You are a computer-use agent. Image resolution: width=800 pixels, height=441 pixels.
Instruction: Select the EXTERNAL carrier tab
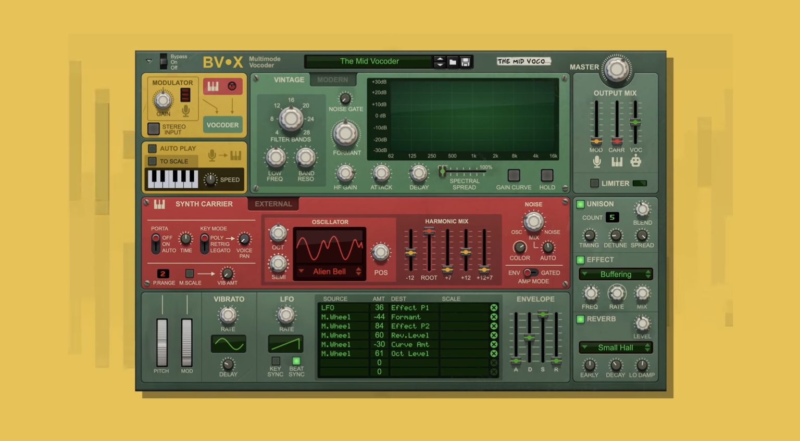point(273,204)
